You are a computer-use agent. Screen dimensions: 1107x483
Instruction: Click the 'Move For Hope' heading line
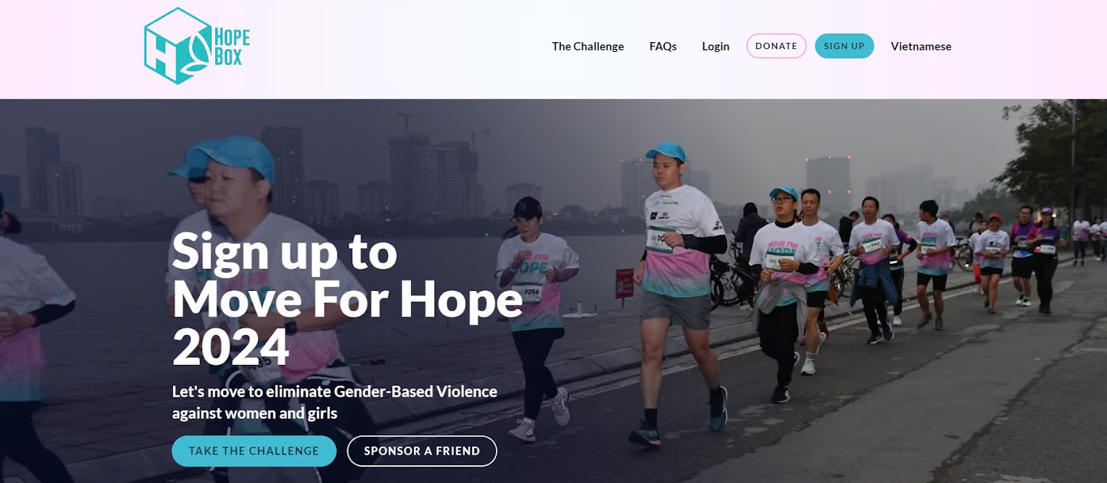[x=347, y=299]
